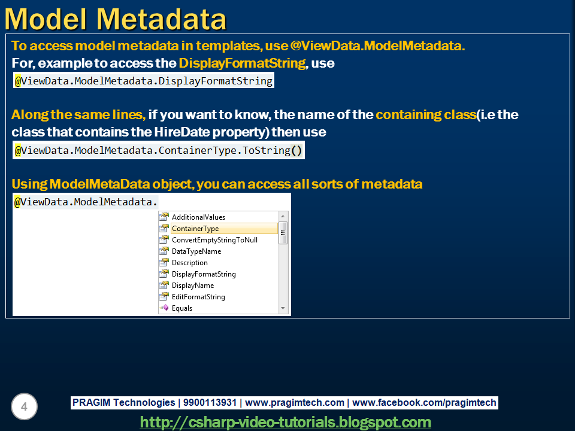
Task: Click the EditFormatString property icon
Action: pos(164,296)
